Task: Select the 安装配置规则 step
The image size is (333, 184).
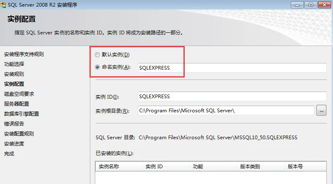Action: [x=19, y=133]
